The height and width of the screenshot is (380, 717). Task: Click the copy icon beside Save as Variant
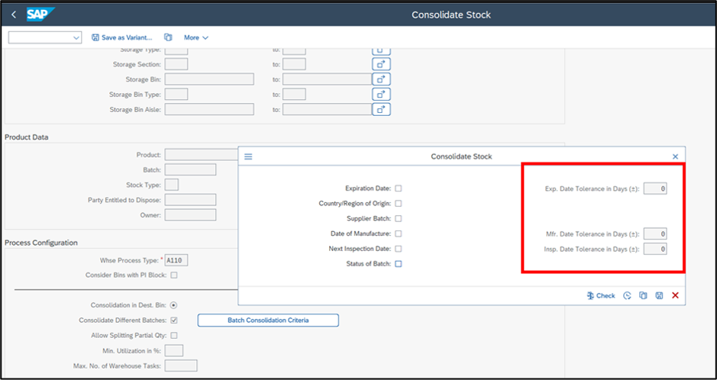pos(168,37)
